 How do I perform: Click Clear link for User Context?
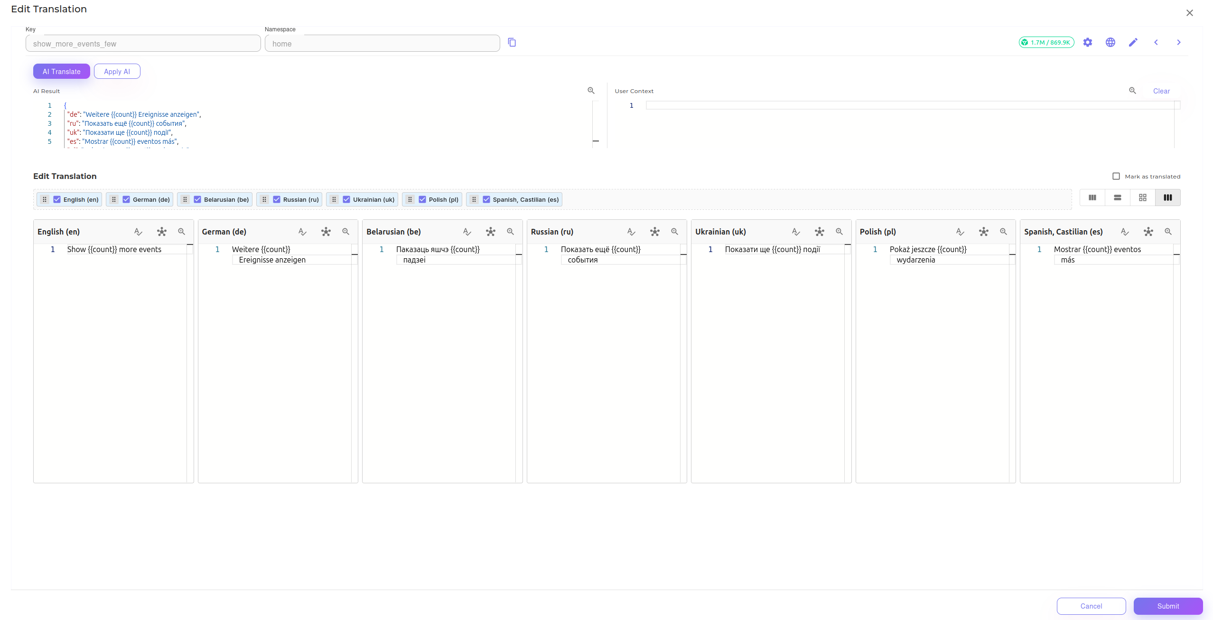[1161, 91]
